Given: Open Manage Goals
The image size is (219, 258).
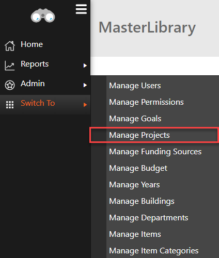Looking at the screenshot, I should pyautogui.click(x=135, y=119).
